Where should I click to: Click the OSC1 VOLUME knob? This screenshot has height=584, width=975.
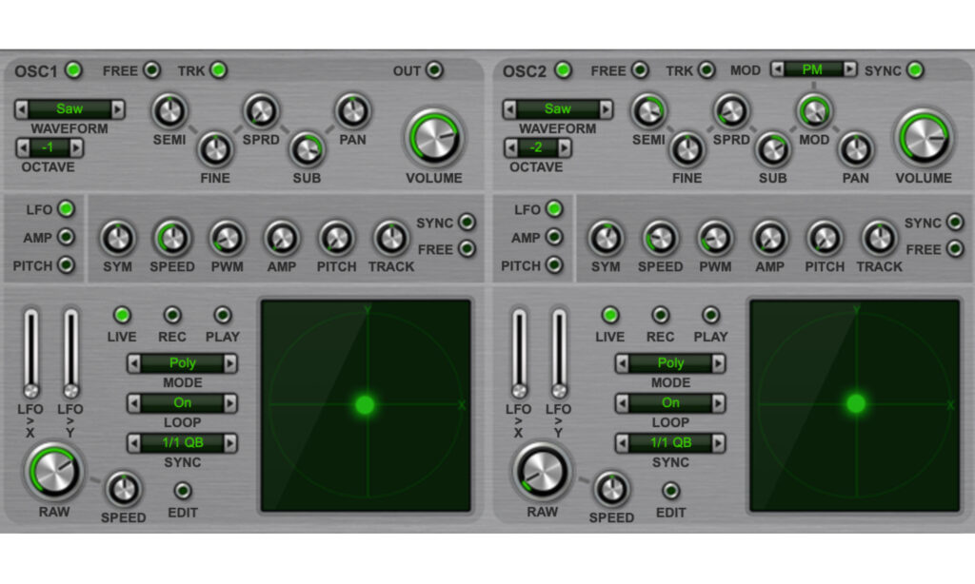(x=433, y=138)
